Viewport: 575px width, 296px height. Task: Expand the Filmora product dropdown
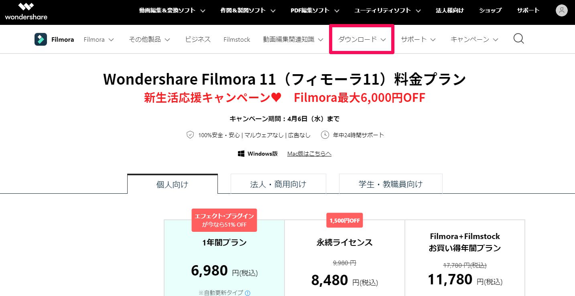(99, 39)
